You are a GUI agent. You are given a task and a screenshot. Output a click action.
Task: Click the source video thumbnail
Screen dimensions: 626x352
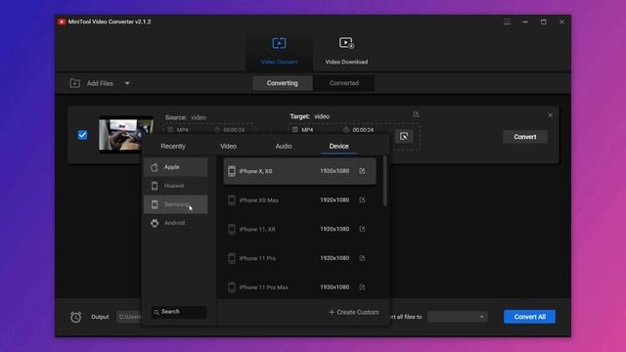tap(126, 135)
